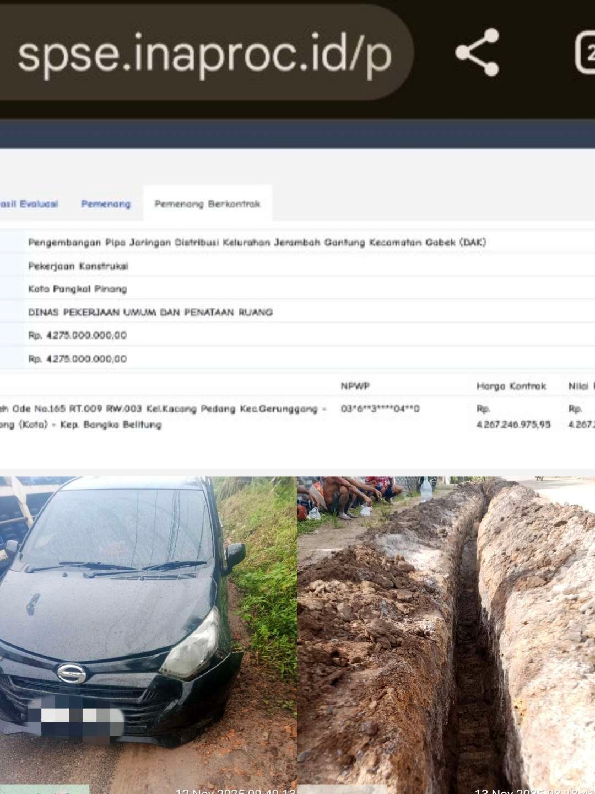Image resolution: width=595 pixels, height=794 pixels.
Task: Click the water bottle in trench photo
Action: click(x=426, y=489)
